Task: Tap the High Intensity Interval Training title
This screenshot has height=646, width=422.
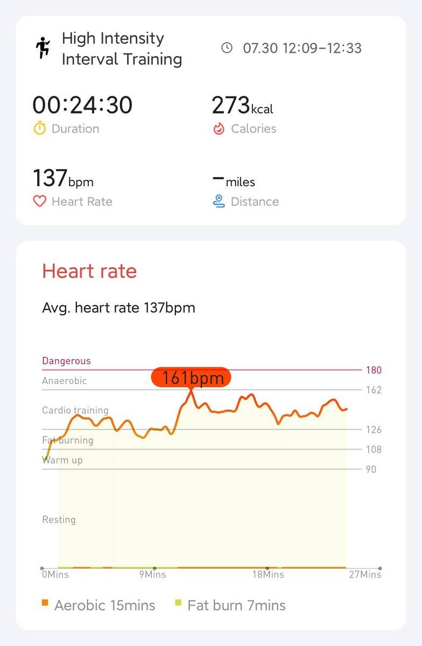Action: coord(122,48)
